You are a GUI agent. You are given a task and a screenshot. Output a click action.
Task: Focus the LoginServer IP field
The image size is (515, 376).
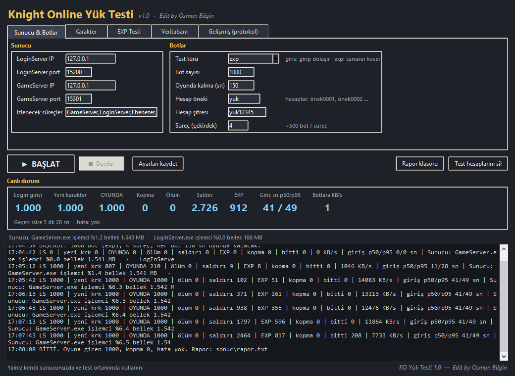(x=90, y=59)
